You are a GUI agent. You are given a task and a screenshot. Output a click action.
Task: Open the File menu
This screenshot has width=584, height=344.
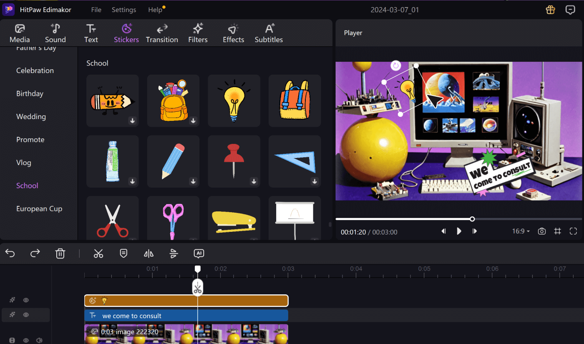(x=96, y=10)
